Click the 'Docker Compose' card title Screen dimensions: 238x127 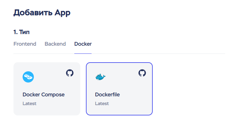click(44, 94)
